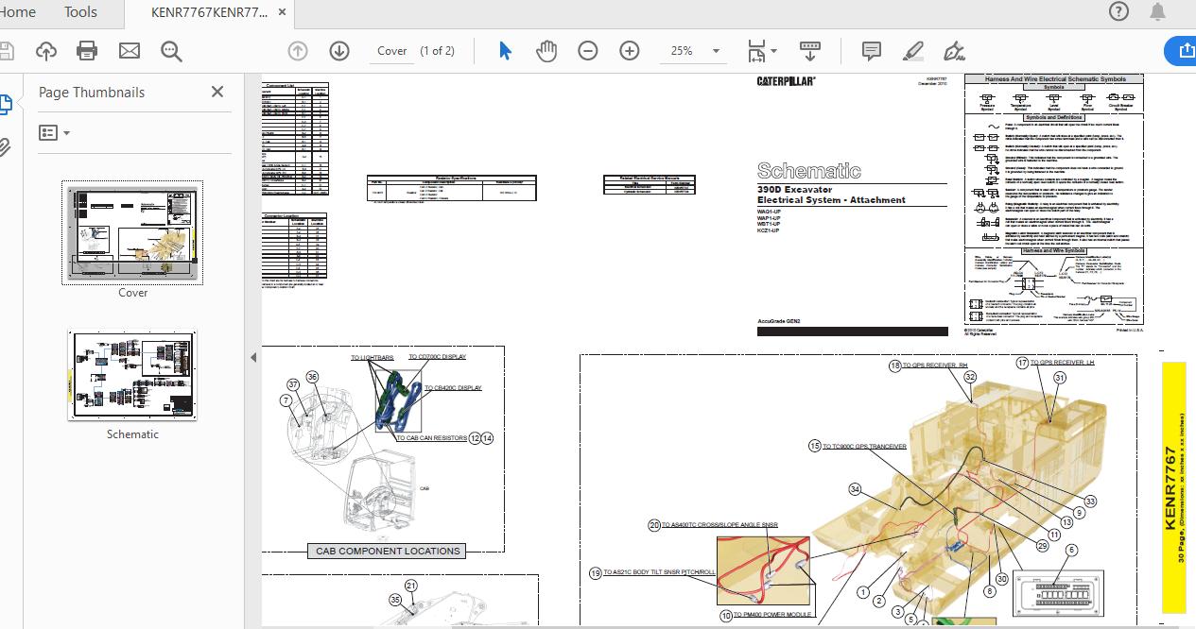This screenshot has height=629, width=1196.
Task: Go to next page arrow
Action: (339, 51)
